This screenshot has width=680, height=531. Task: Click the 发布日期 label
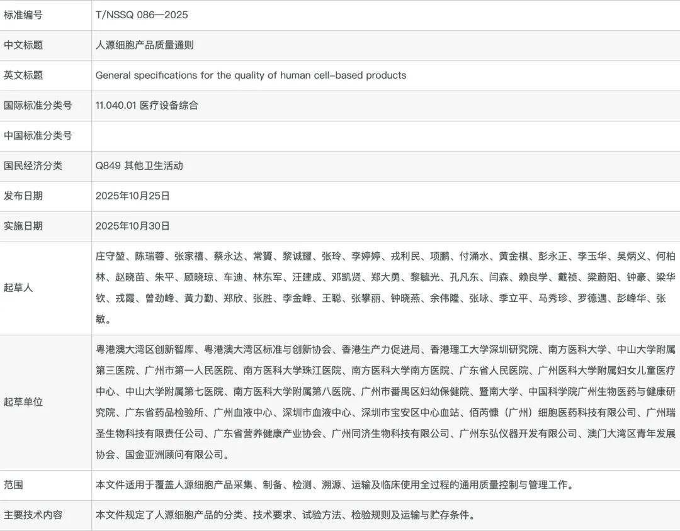tap(23, 196)
